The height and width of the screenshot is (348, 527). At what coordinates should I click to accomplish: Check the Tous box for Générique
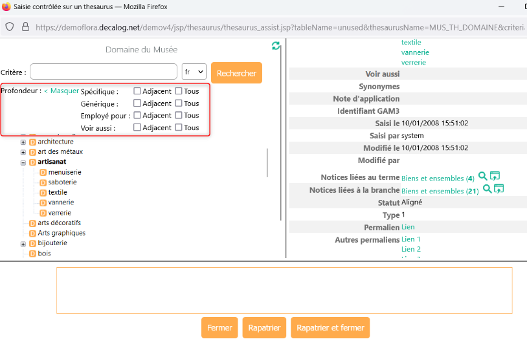coord(179,103)
